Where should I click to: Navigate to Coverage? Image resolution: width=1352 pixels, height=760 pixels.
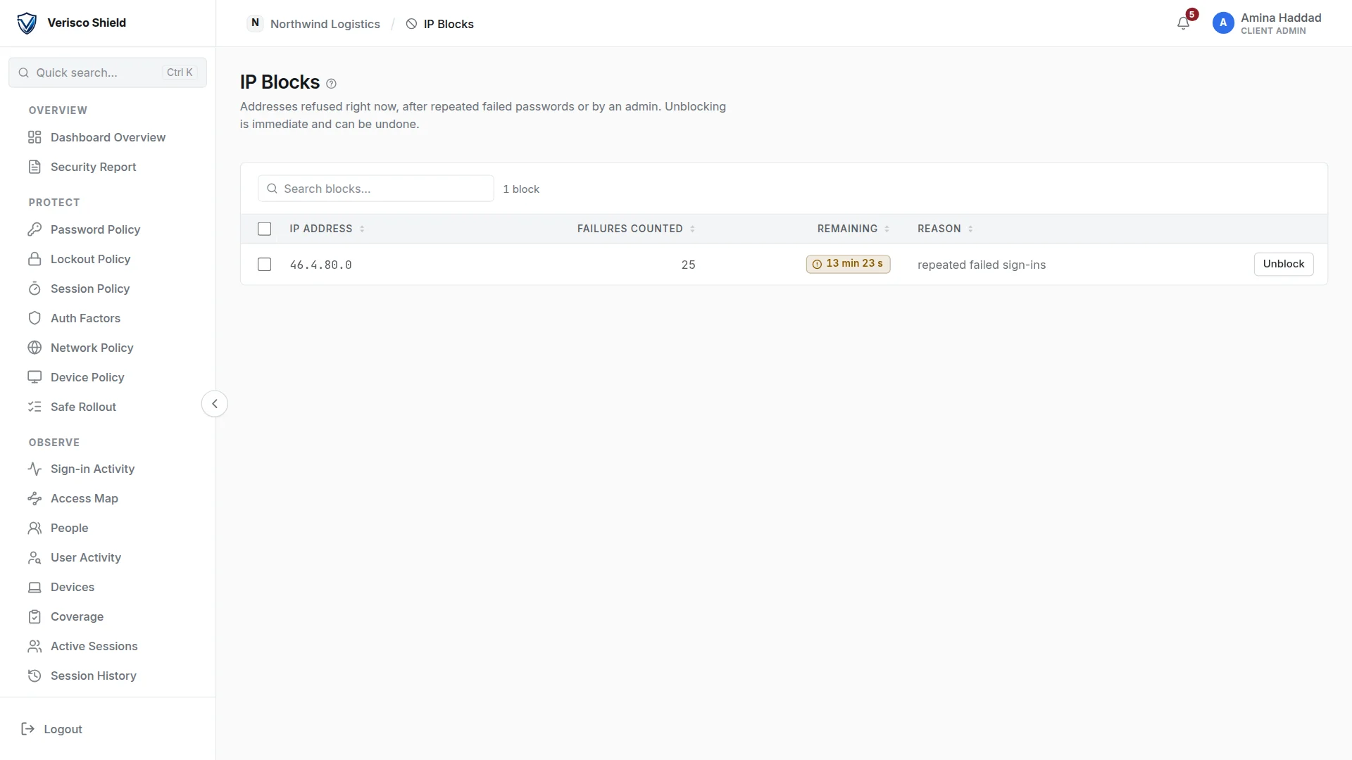point(77,616)
